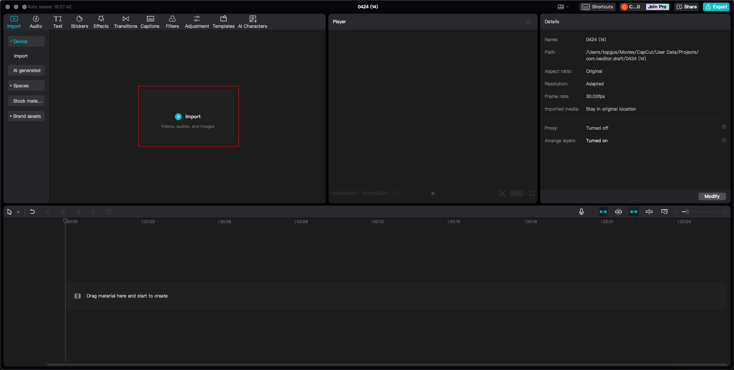734x370 pixels.
Task: Select the Import media tab
Action: pos(14,22)
